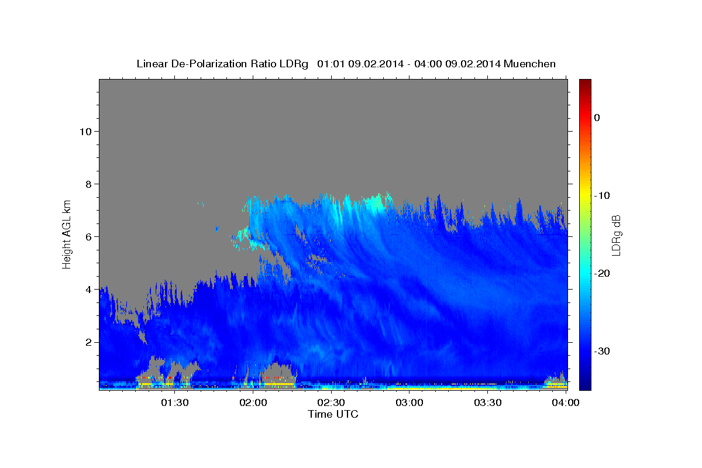This screenshot has height=468, width=702.
Task: Click the colorbar value '0'
Action: coord(597,118)
